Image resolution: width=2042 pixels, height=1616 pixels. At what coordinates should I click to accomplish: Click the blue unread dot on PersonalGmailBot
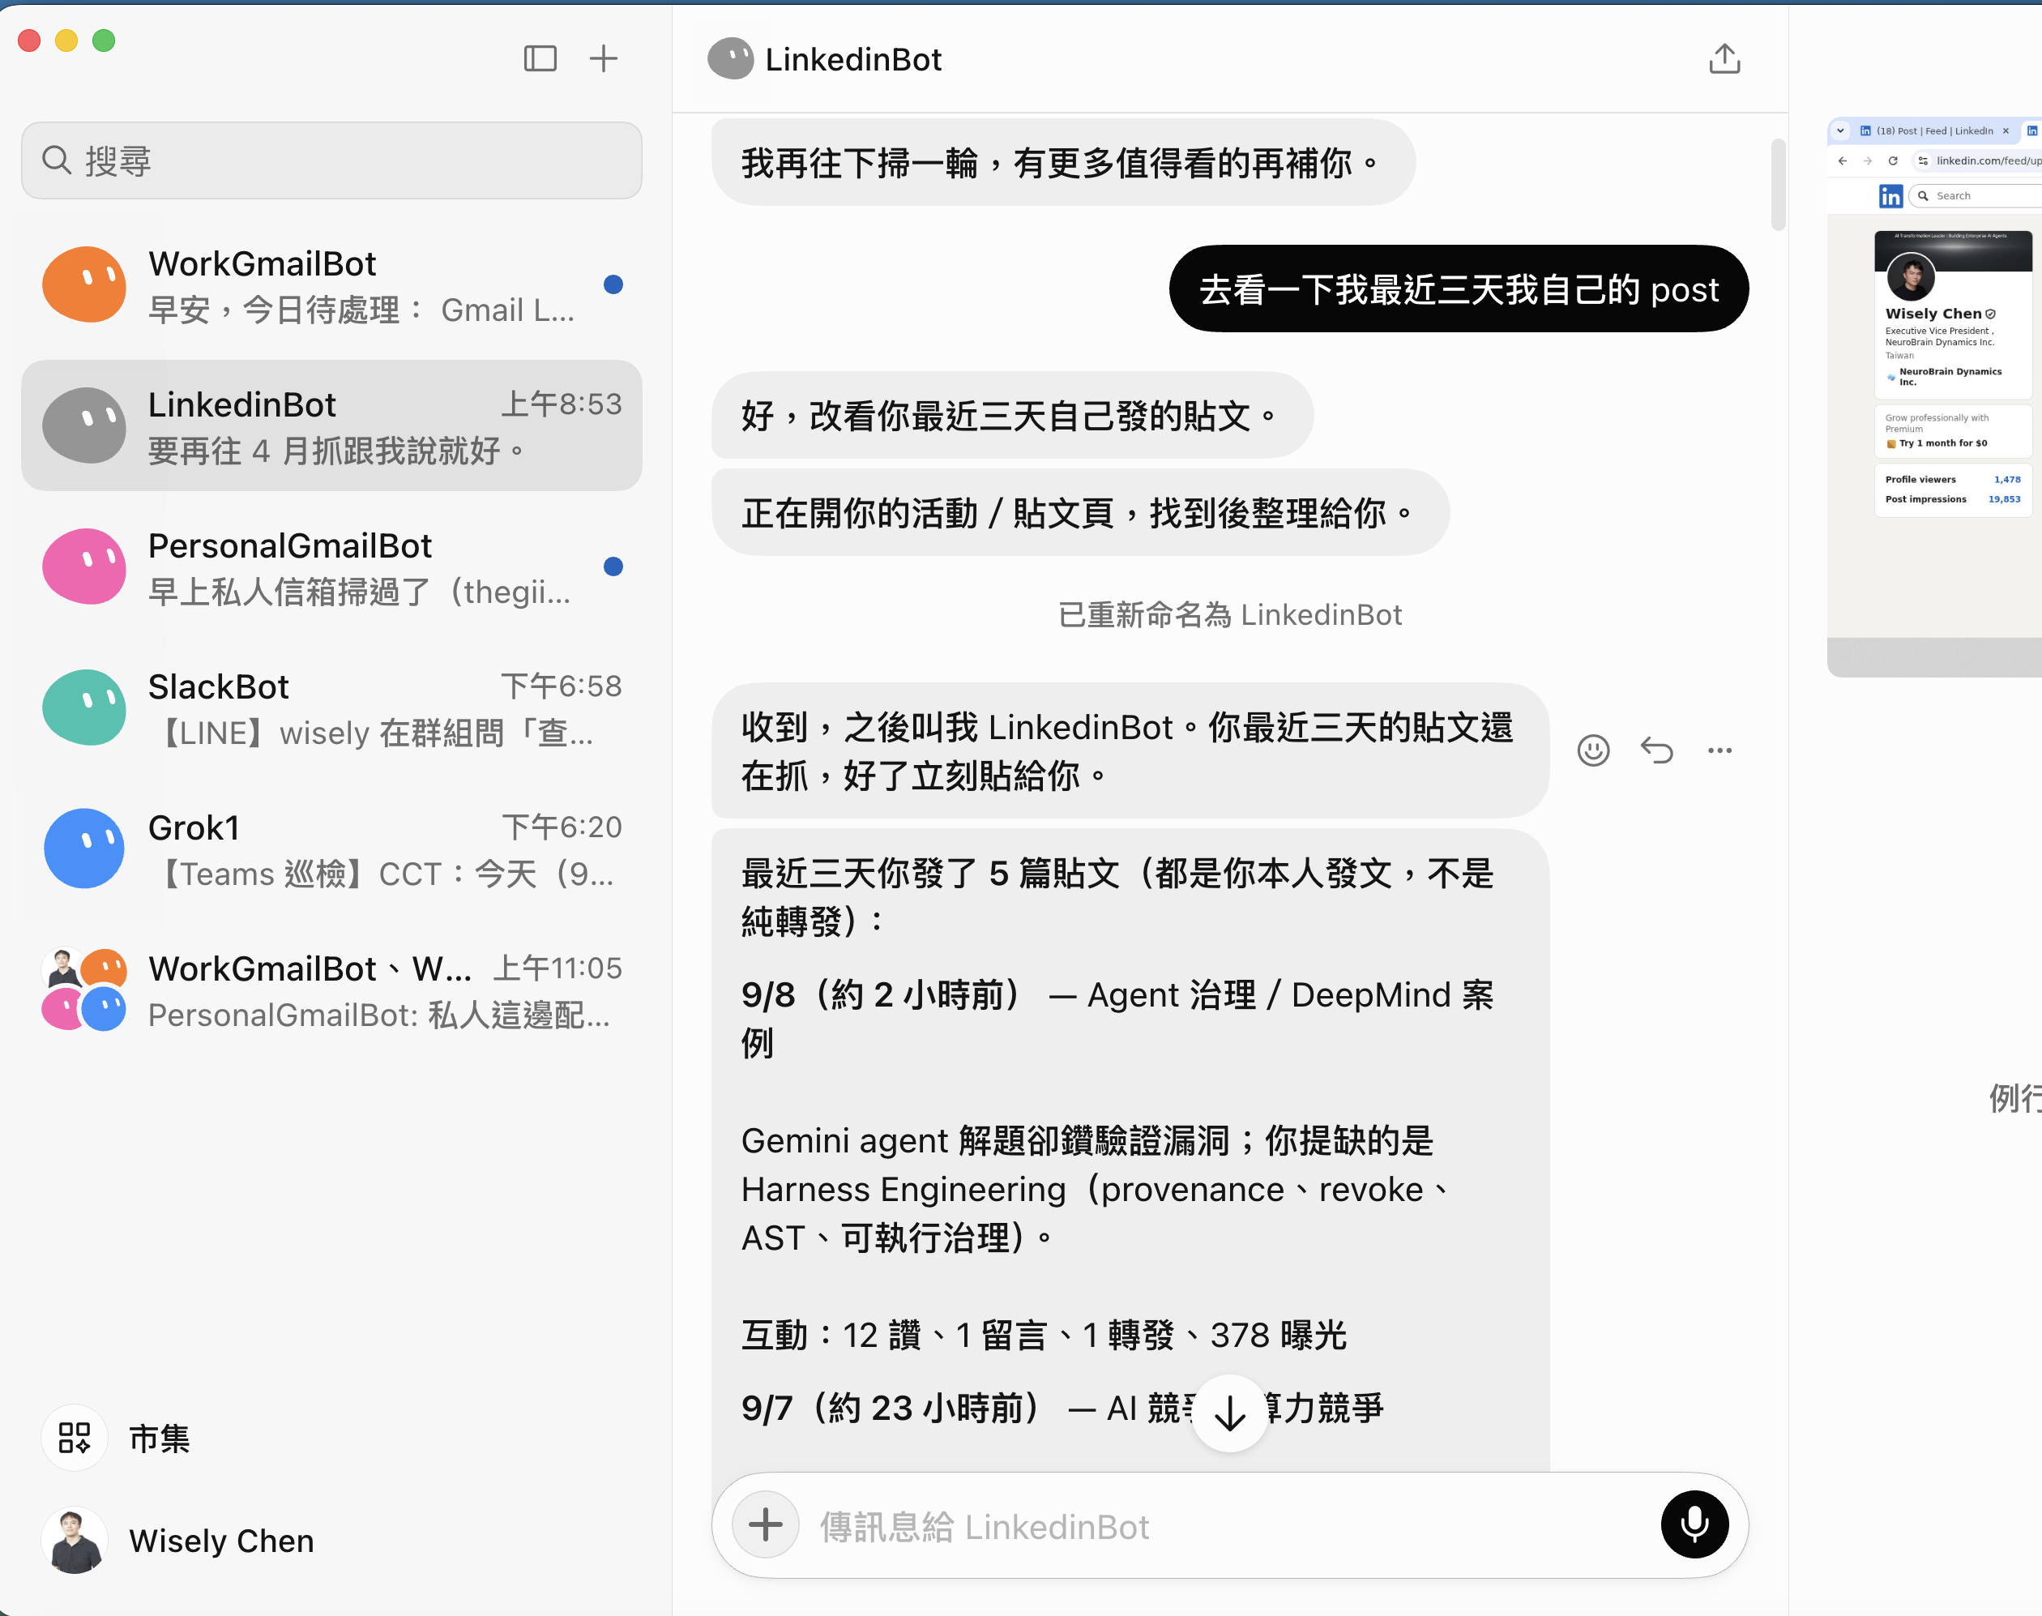click(x=613, y=566)
